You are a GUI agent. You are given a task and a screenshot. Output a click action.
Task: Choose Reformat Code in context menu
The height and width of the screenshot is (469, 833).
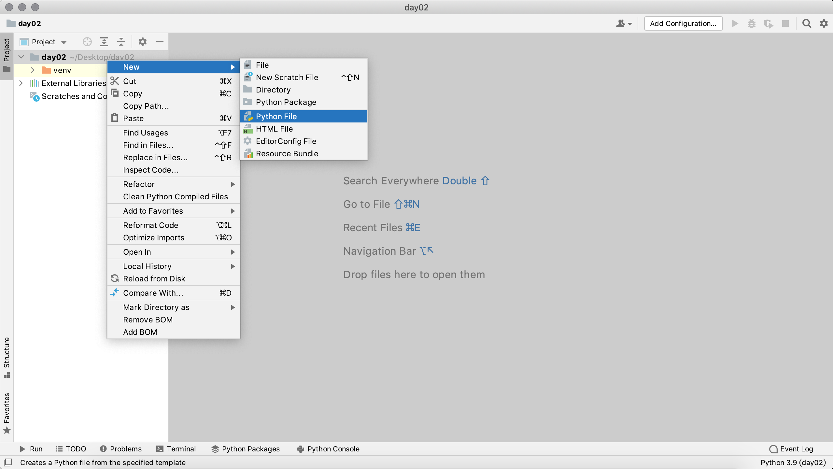[150, 225]
